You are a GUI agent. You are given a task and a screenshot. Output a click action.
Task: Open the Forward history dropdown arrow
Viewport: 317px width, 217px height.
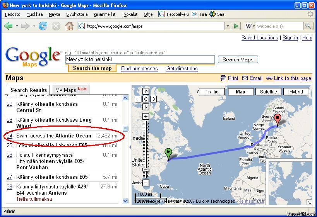coord(34,26)
